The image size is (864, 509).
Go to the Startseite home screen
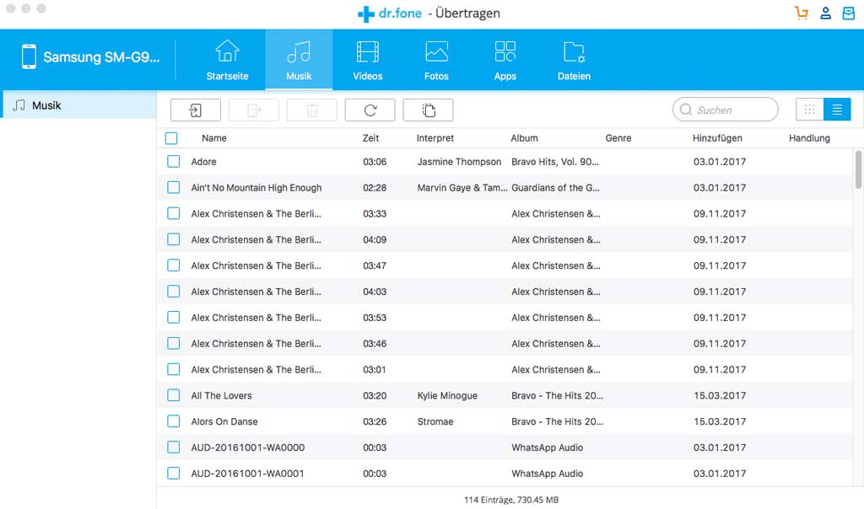(226, 59)
